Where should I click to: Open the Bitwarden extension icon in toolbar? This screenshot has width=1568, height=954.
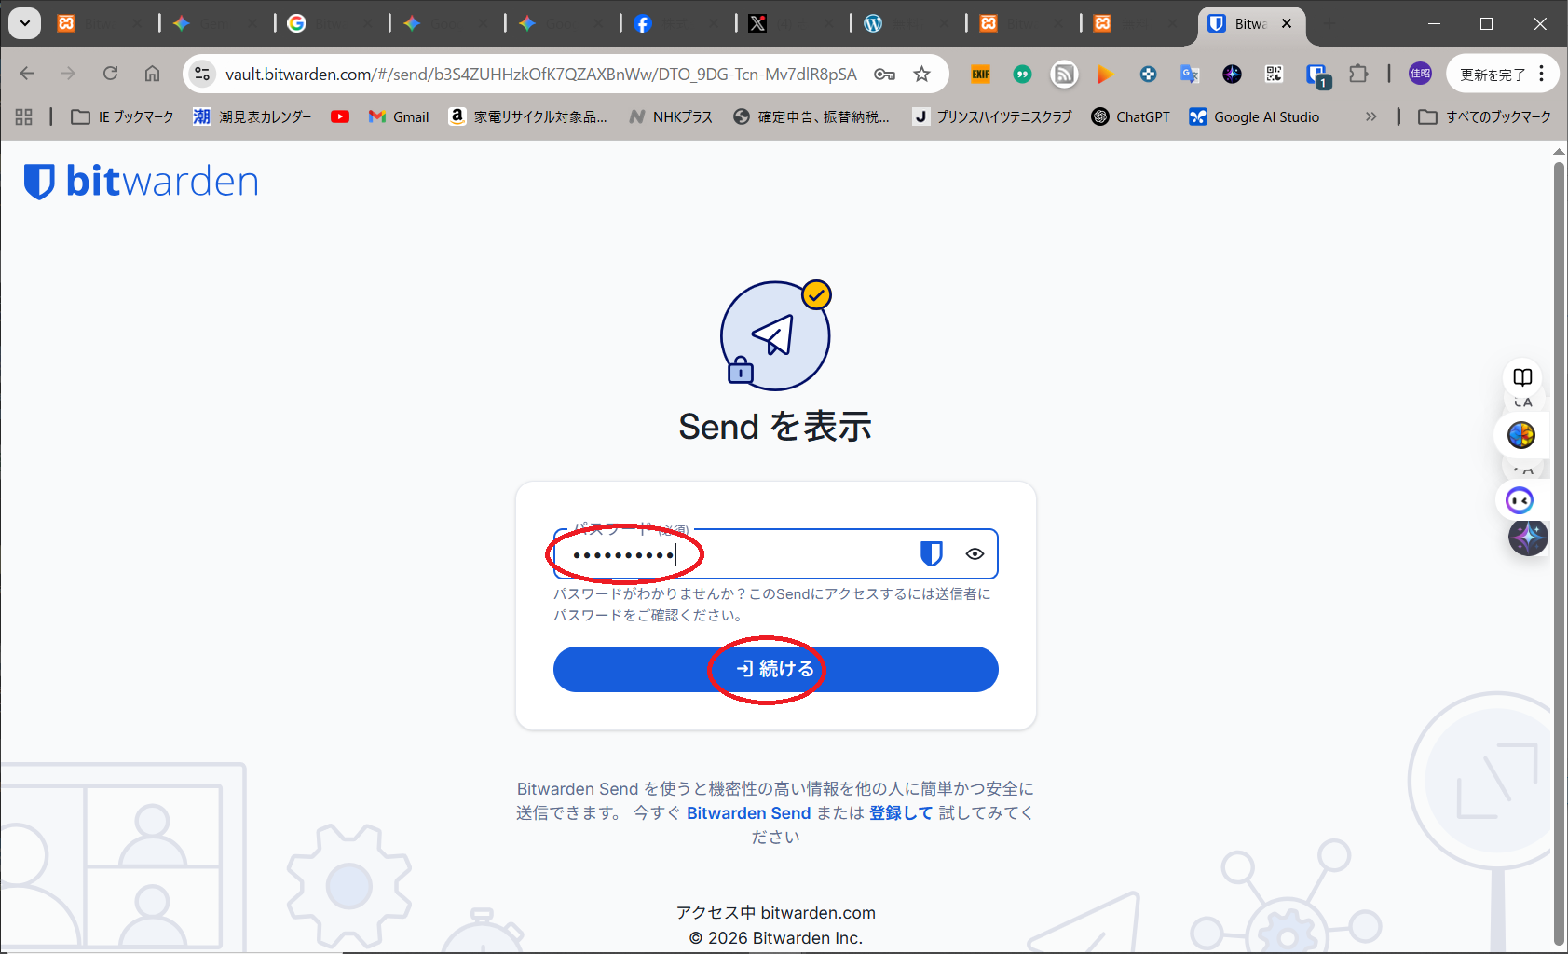pyautogui.click(x=1316, y=75)
